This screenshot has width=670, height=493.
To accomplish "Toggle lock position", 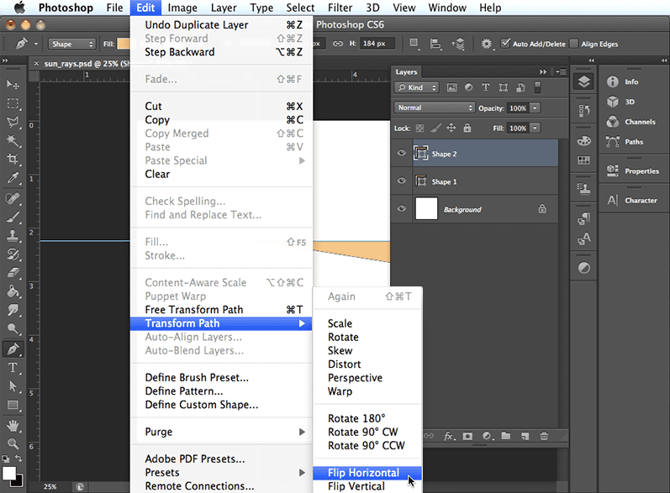I will pos(451,128).
